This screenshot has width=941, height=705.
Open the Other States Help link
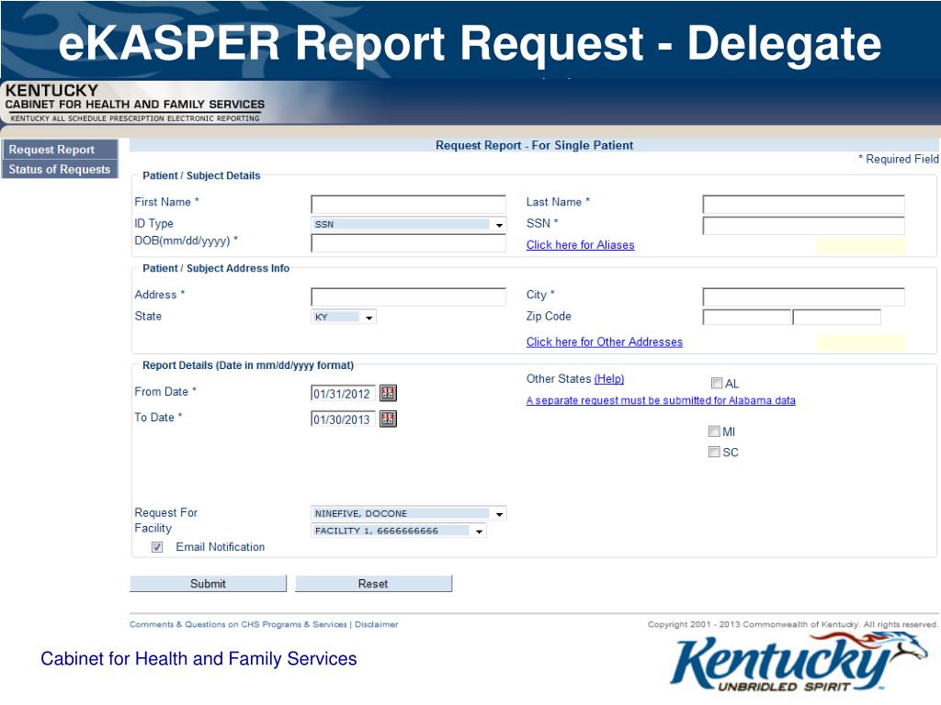[x=609, y=379]
